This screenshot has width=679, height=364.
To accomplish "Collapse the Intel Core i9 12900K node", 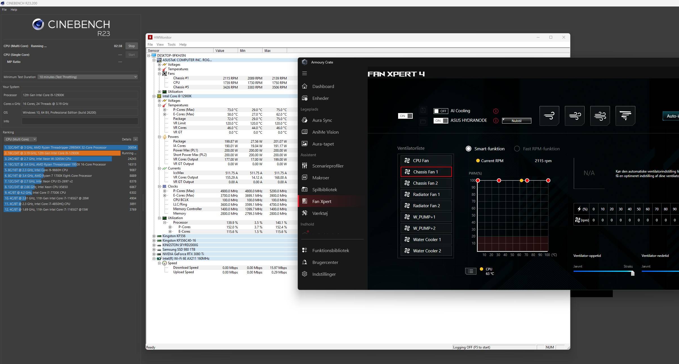I will click(154, 96).
